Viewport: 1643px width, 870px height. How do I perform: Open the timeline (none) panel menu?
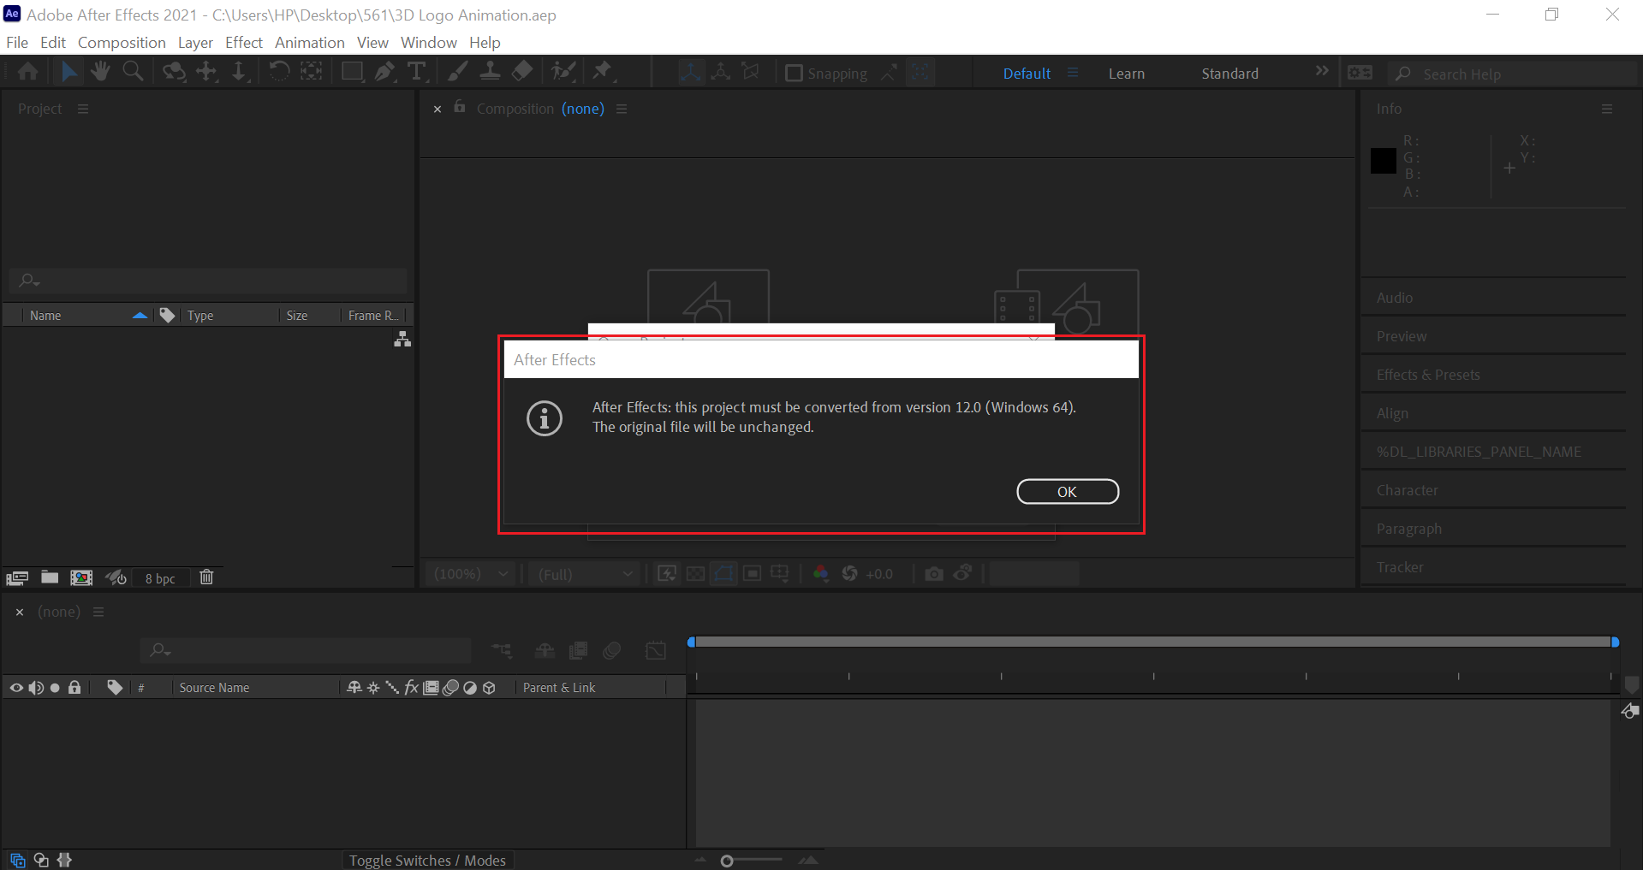(98, 612)
